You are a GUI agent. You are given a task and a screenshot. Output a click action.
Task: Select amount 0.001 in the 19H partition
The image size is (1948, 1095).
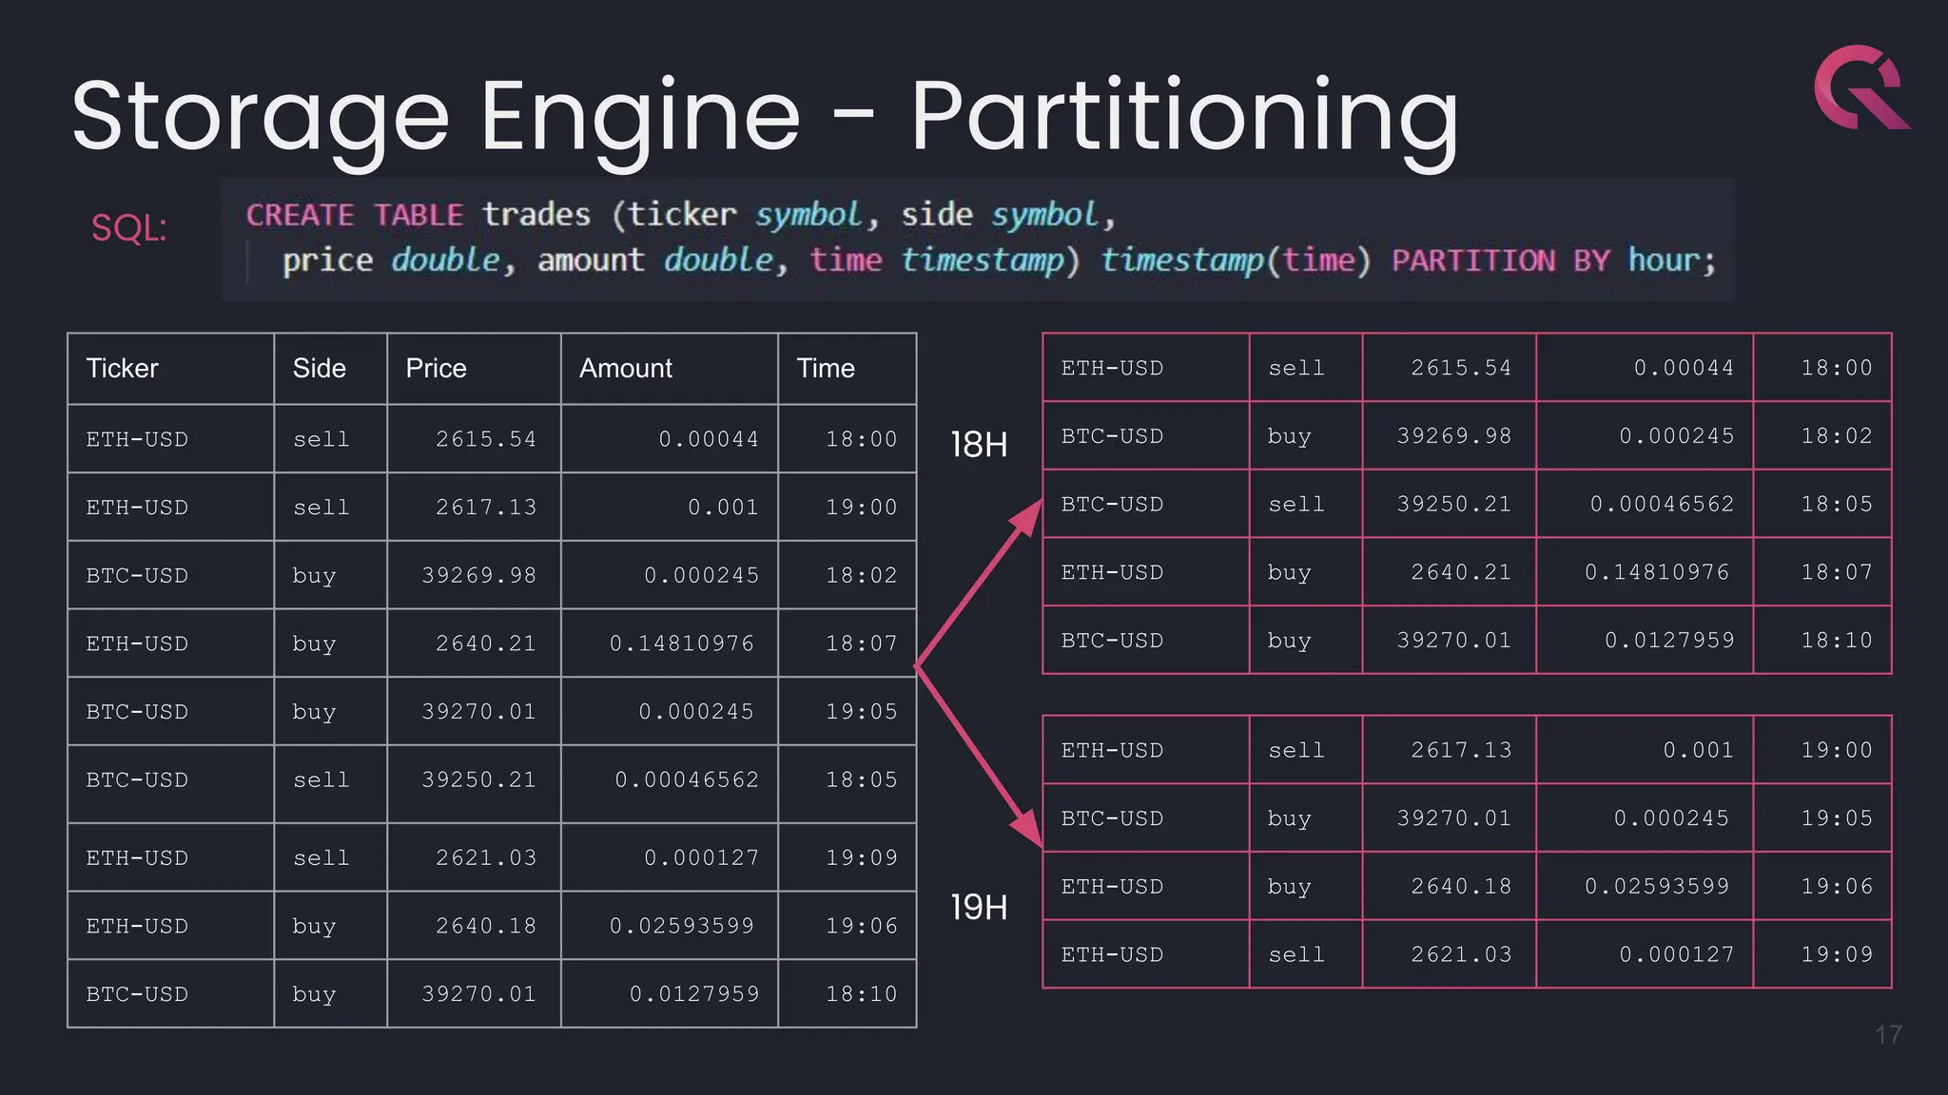pos(1698,750)
